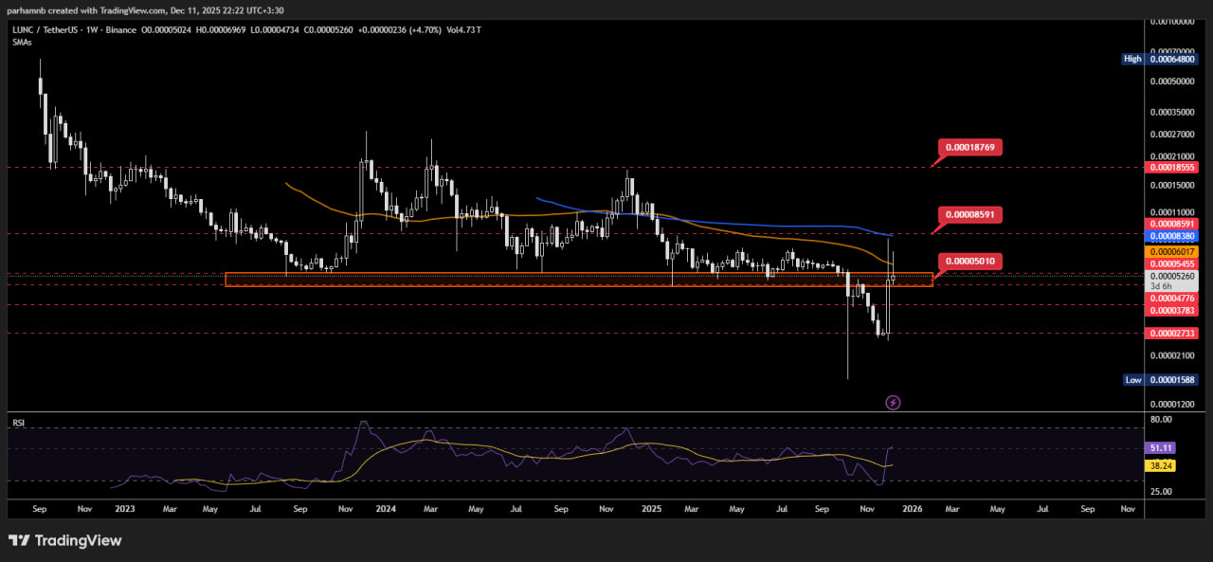Click the TradingView logo at bottom left
This screenshot has height=562, width=1213.
coord(65,540)
